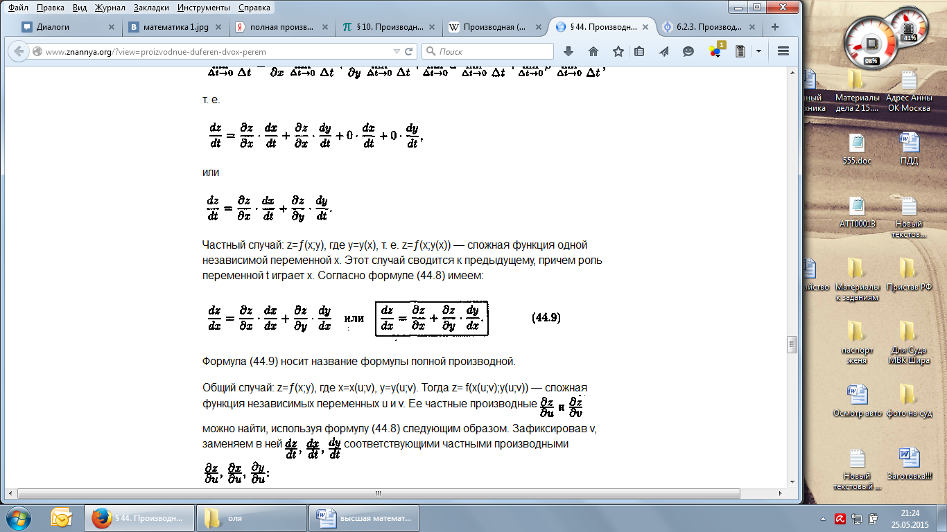
Task: Open desktop file 555.doc
Action: tap(857, 148)
